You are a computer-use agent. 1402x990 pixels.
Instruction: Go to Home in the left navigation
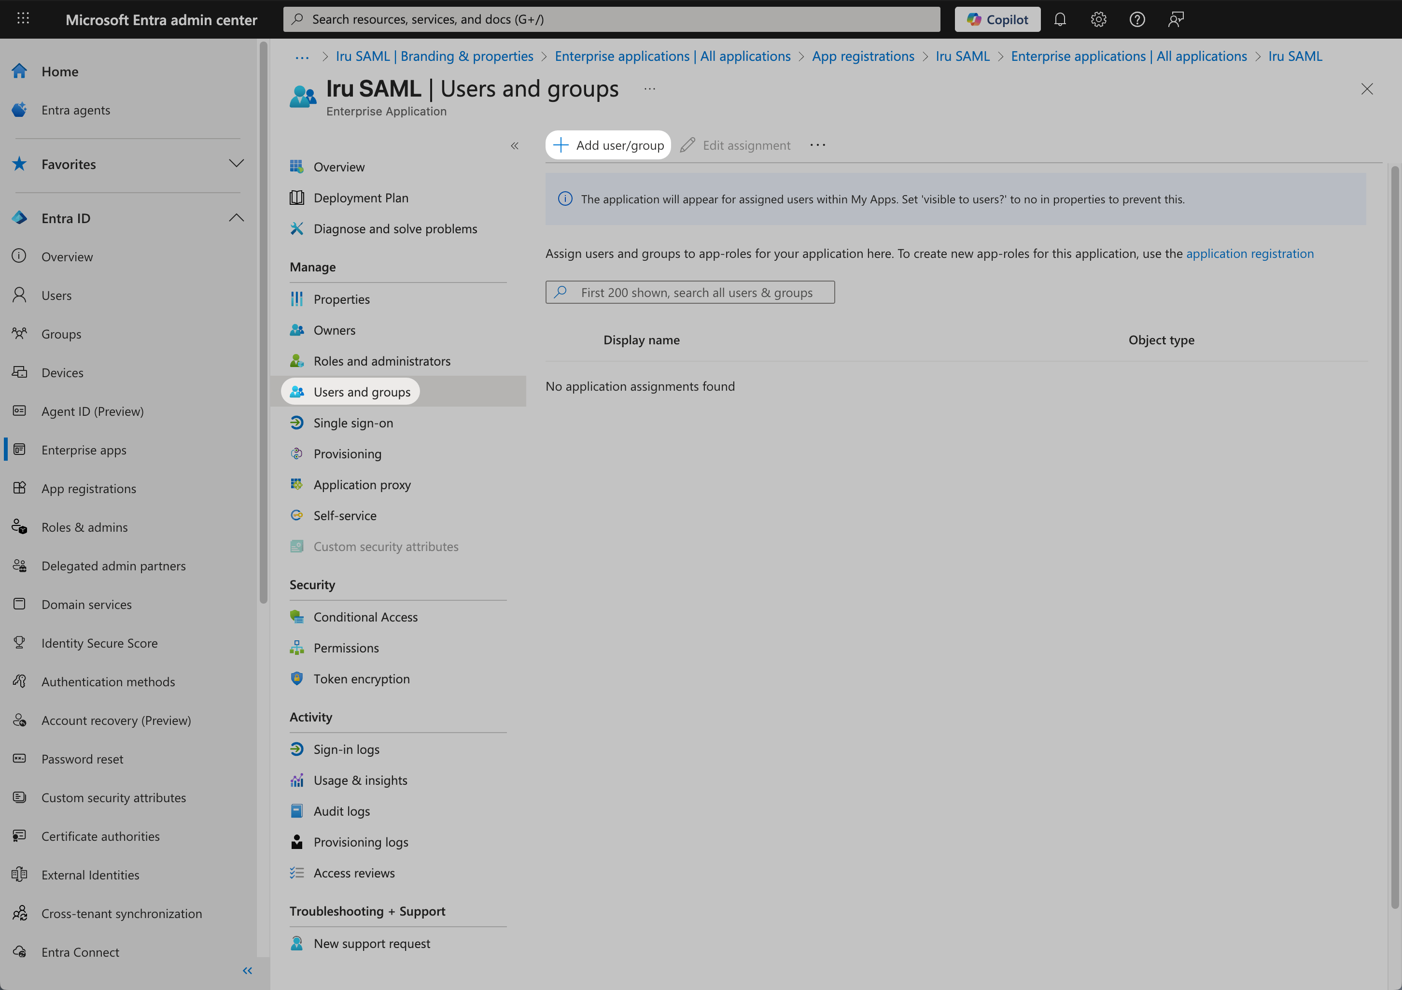[x=60, y=71]
